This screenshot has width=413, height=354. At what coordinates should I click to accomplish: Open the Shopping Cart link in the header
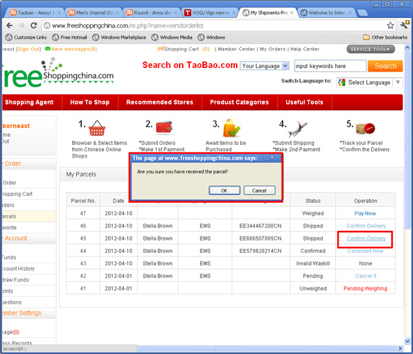[183, 49]
